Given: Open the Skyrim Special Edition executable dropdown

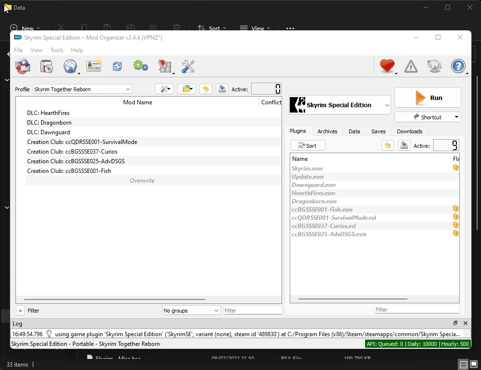Looking at the screenshot, I should click(340, 105).
